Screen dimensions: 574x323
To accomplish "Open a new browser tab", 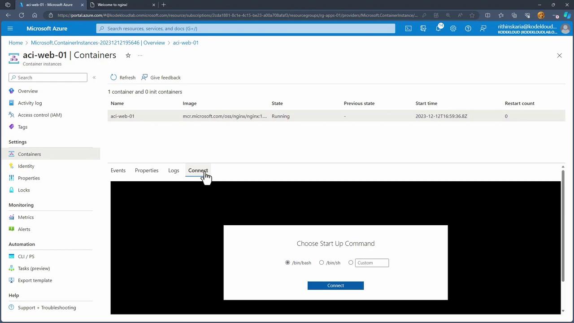I will pos(164,4).
